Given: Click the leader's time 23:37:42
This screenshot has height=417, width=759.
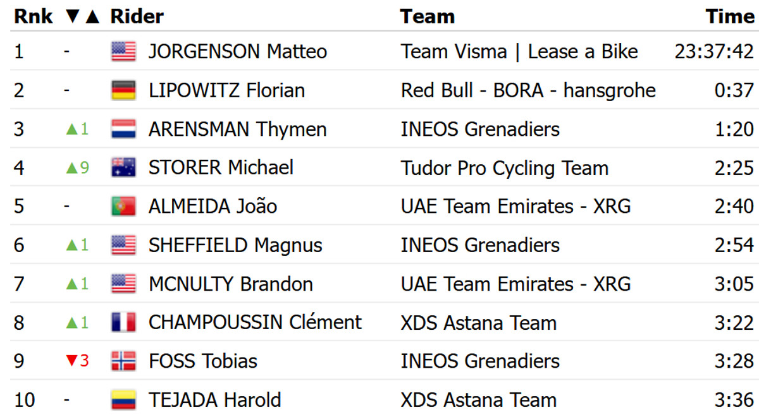Looking at the screenshot, I should tap(714, 51).
